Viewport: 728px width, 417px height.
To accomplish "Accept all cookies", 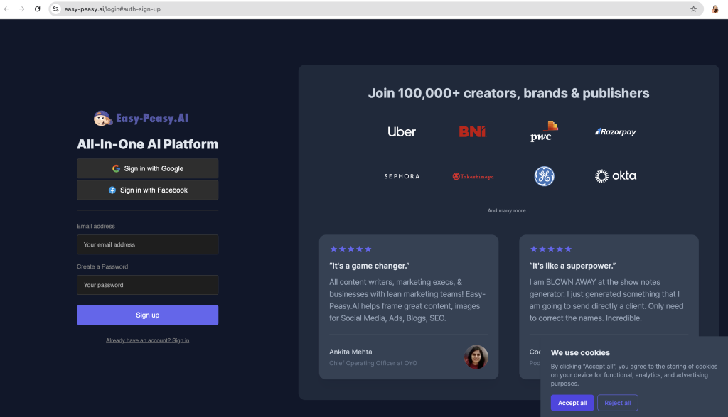I will coord(572,403).
